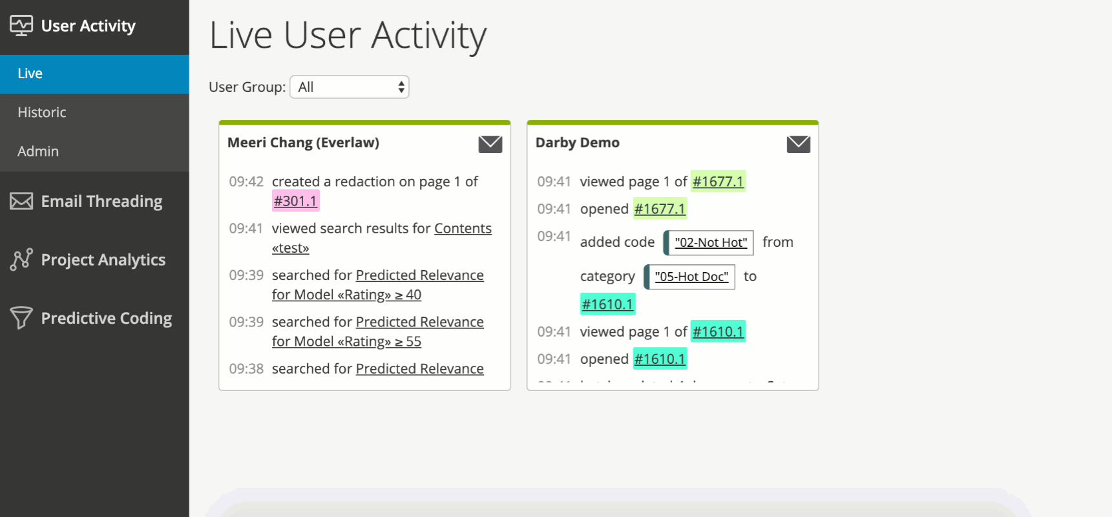Viewport: 1112px width, 517px height.
Task: Click the User Activity monitor icon
Action: tap(21, 26)
